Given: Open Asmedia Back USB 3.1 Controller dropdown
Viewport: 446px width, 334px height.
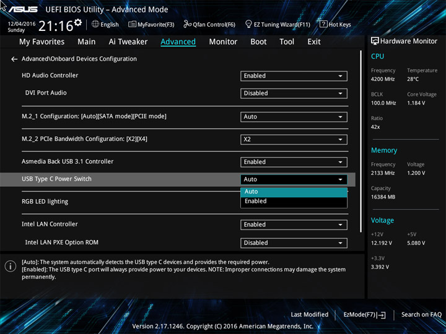Looking at the screenshot, I should 294,162.
